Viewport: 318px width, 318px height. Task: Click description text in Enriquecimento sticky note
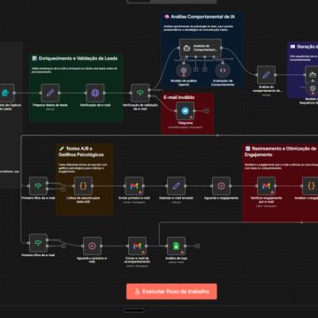click(x=74, y=70)
